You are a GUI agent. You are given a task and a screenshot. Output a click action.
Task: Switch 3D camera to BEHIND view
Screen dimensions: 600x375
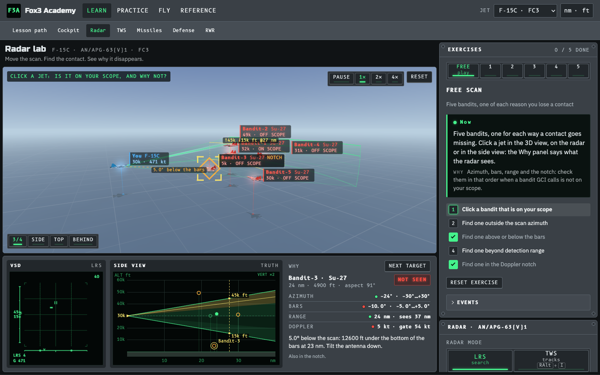point(83,240)
